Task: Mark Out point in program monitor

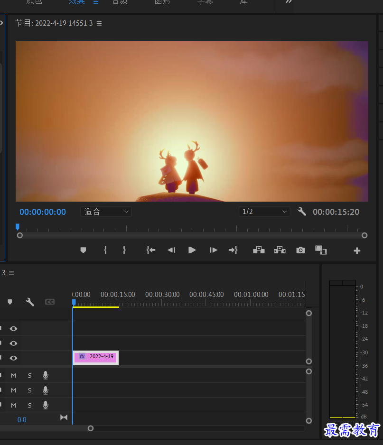Action: (x=124, y=250)
